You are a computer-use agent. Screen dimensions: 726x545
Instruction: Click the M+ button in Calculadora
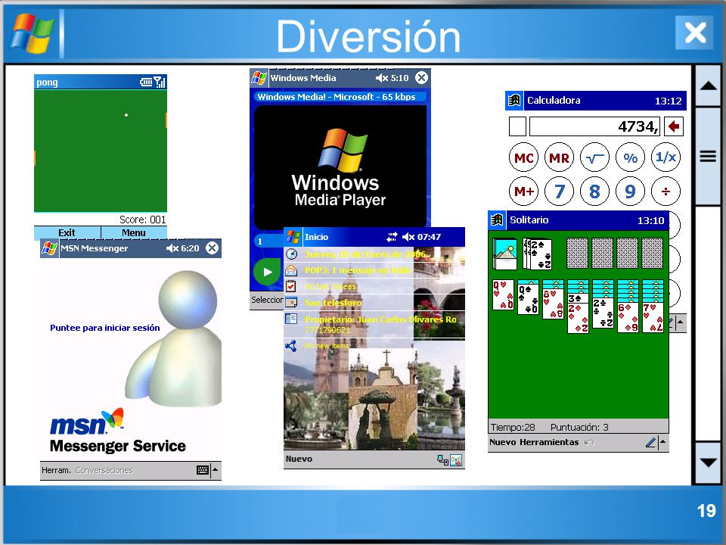click(523, 191)
